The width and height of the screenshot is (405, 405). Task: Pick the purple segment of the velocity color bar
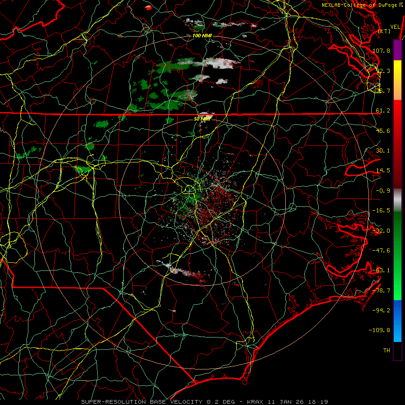(397, 50)
